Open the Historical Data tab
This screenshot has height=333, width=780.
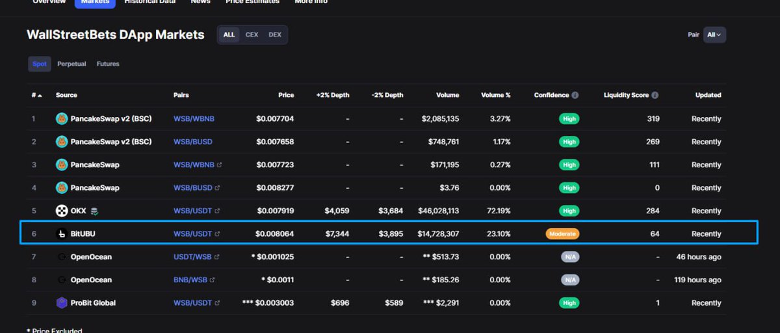click(149, 2)
